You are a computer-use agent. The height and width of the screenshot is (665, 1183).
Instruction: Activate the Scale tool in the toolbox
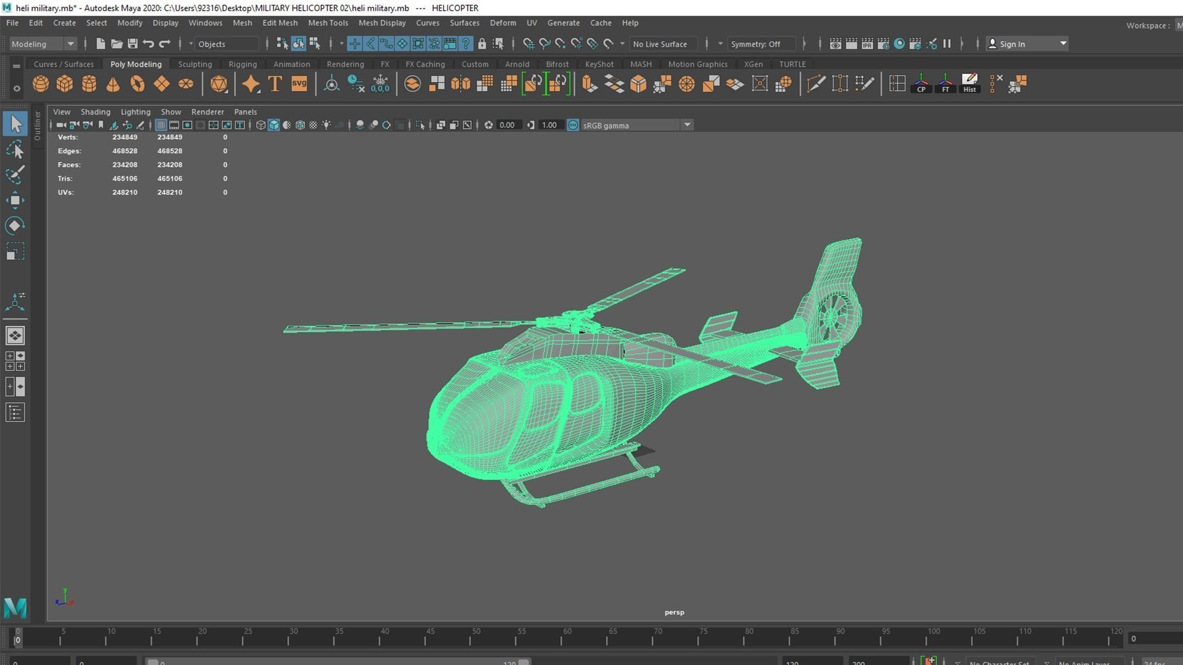click(x=15, y=251)
